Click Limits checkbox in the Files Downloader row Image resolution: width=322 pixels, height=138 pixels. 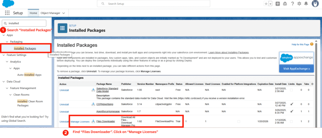(x=291, y=122)
